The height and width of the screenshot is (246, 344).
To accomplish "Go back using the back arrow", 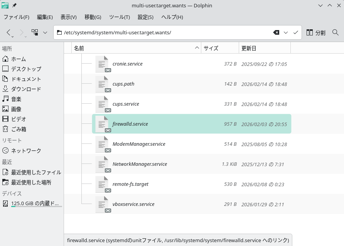I will (9, 32).
